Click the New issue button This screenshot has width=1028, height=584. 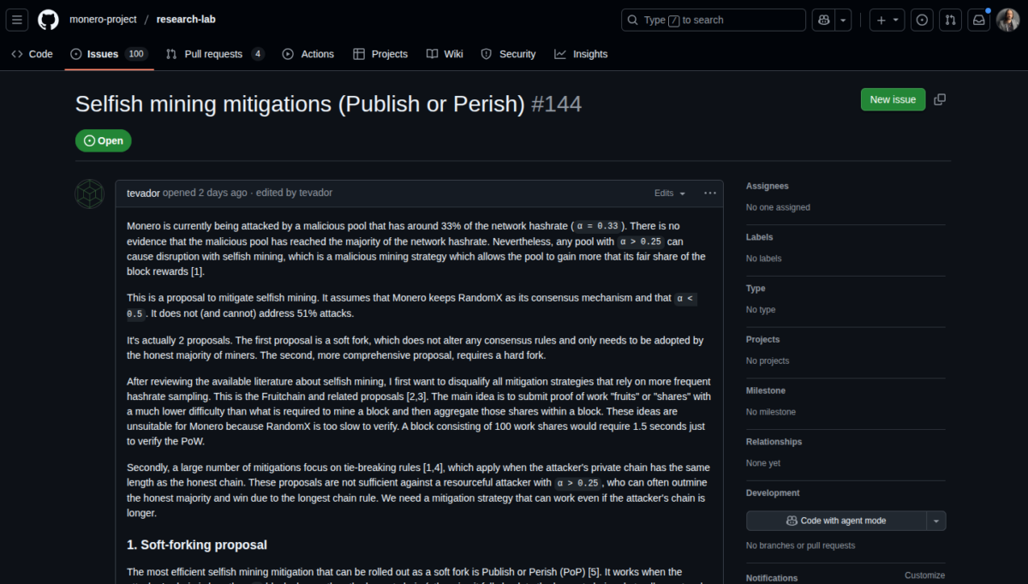click(x=893, y=99)
